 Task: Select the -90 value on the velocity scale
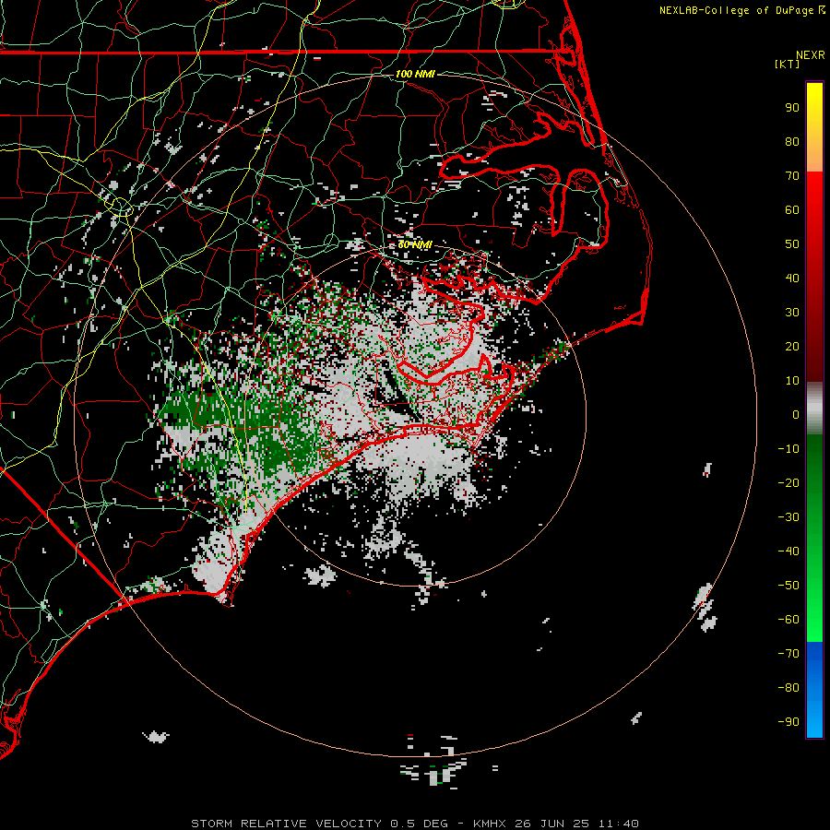[788, 722]
